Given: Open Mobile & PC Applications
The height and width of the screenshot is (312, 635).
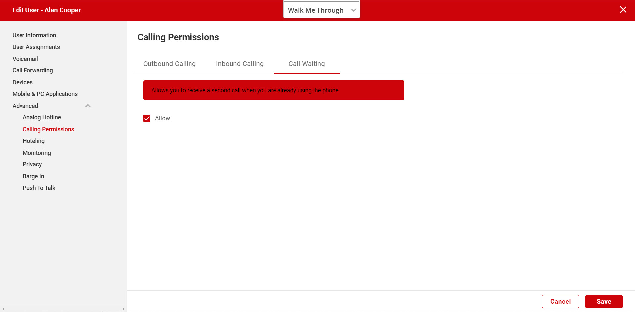Looking at the screenshot, I should 45,94.
